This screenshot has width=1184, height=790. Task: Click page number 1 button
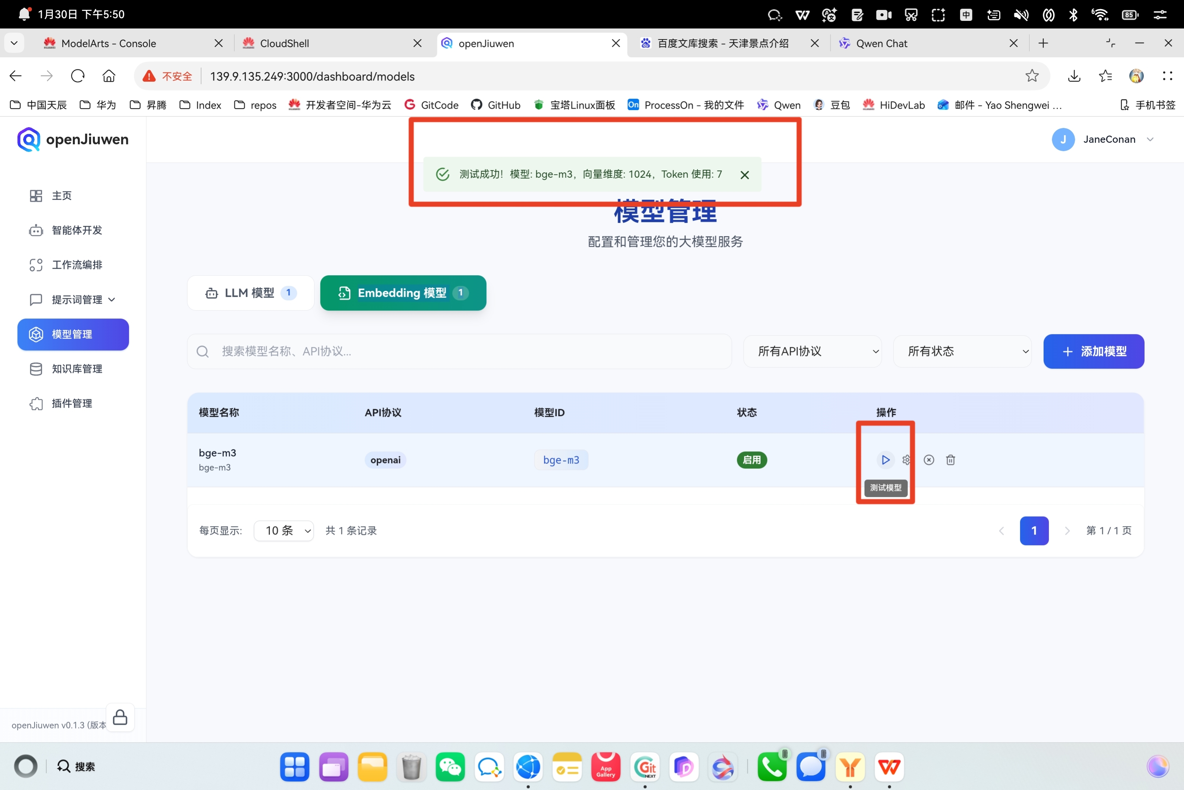[x=1033, y=531]
